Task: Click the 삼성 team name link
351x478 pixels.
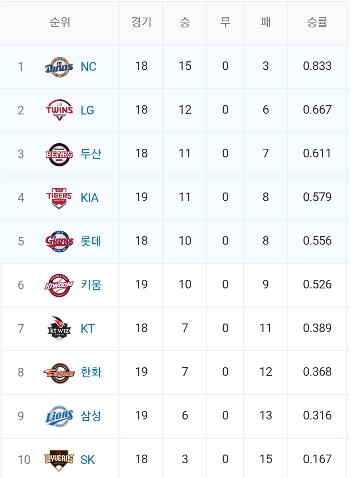Action: (91, 416)
